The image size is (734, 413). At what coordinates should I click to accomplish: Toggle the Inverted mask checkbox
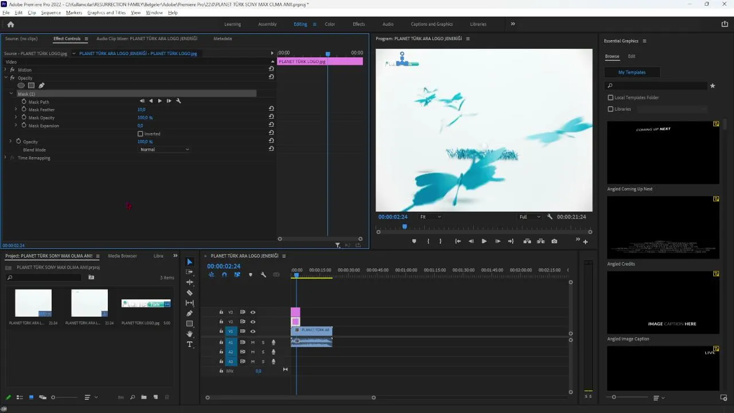pos(140,134)
